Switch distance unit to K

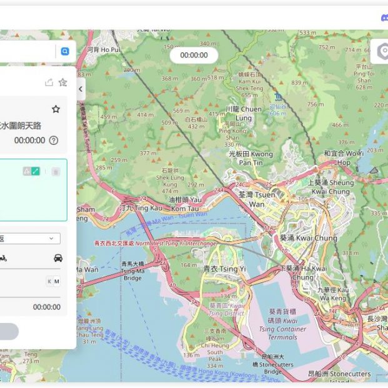coord(49,282)
